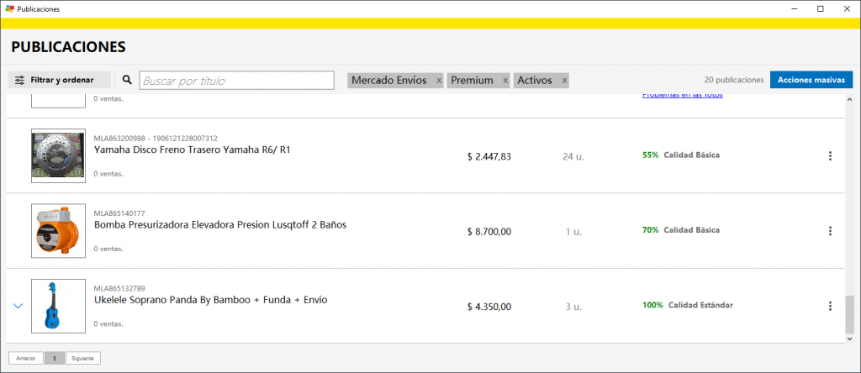Click the 1 u. stock value
The width and height of the screenshot is (861, 373).
point(573,232)
